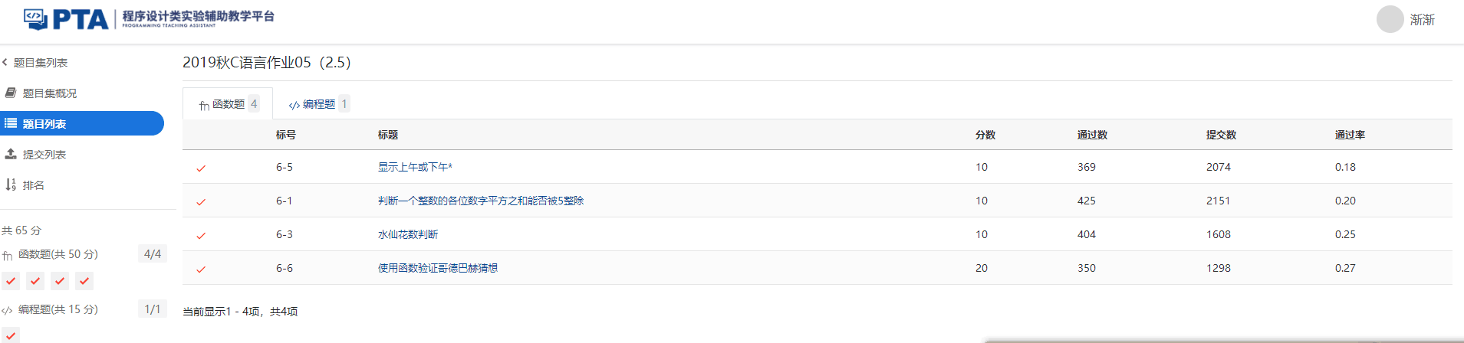Open problem 显示上午或下午*
The width and height of the screenshot is (1464, 343).
point(415,167)
